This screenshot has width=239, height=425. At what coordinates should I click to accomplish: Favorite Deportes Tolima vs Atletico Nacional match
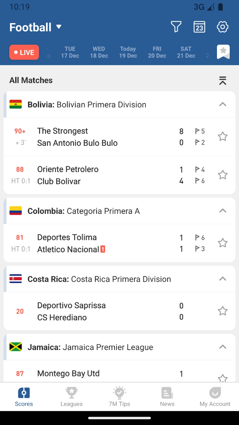(223, 243)
